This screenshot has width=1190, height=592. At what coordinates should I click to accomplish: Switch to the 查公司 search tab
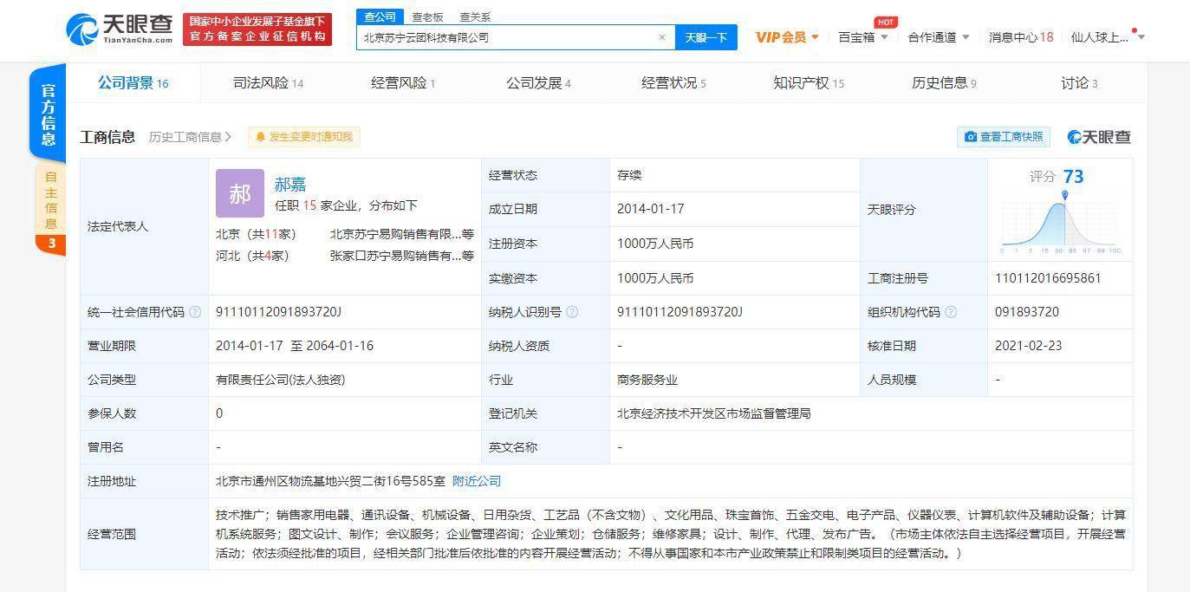(x=380, y=16)
